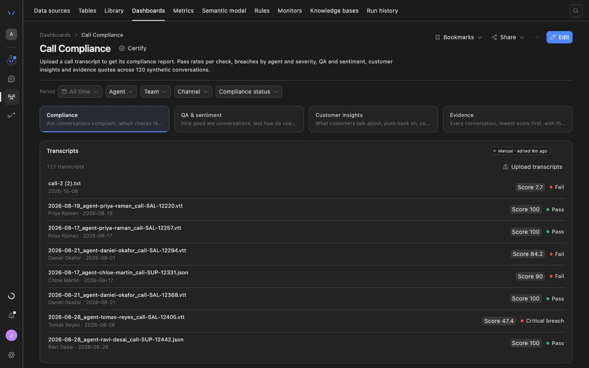Open the Share dropdown

pyautogui.click(x=508, y=37)
